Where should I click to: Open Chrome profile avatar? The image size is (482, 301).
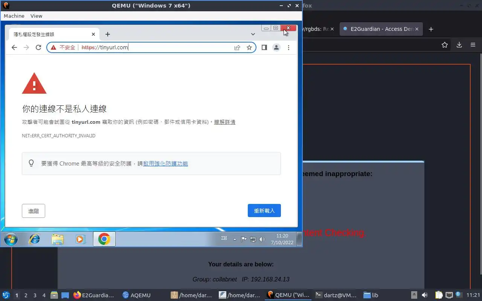click(x=276, y=47)
